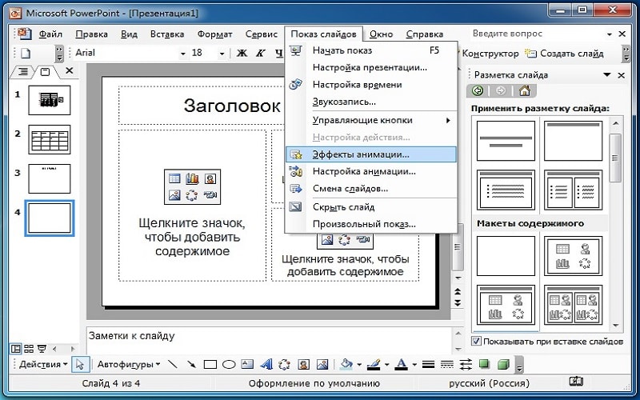Viewport: 640px width, 400px height.
Task: Click the Конструктор button
Action: tap(489, 54)
